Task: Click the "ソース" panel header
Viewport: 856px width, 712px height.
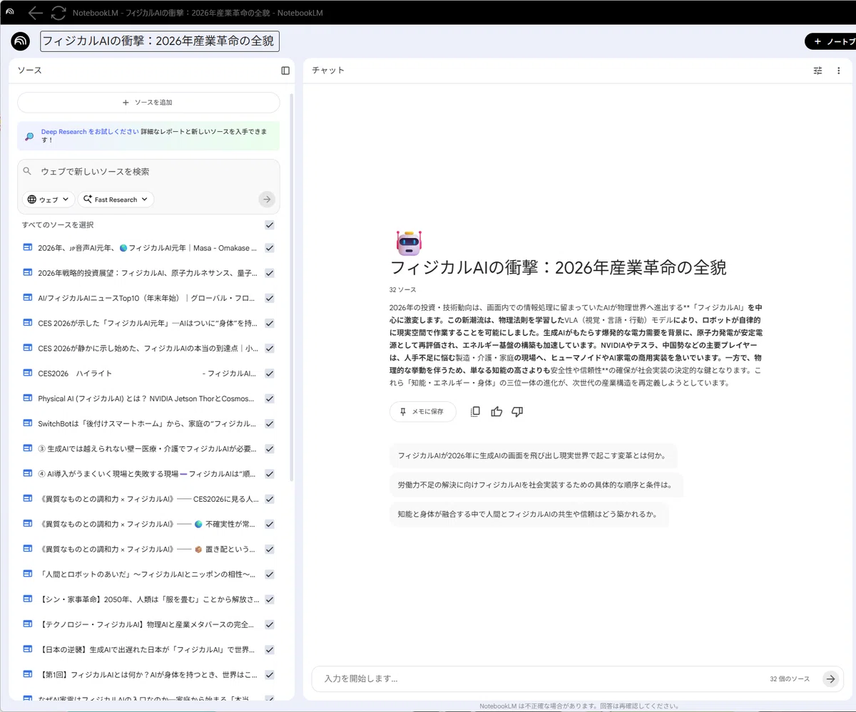Action: pos(29,71)
